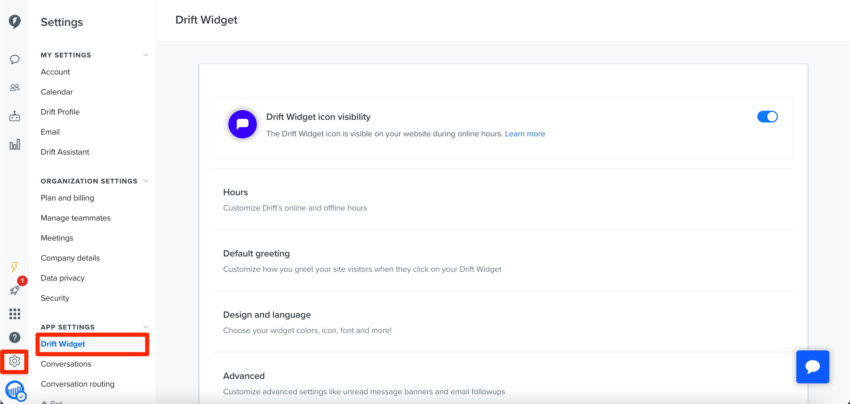This screenshot has width=850, height=404.
Task: Open the Design and language section
Action: click(x=503, y=322)
